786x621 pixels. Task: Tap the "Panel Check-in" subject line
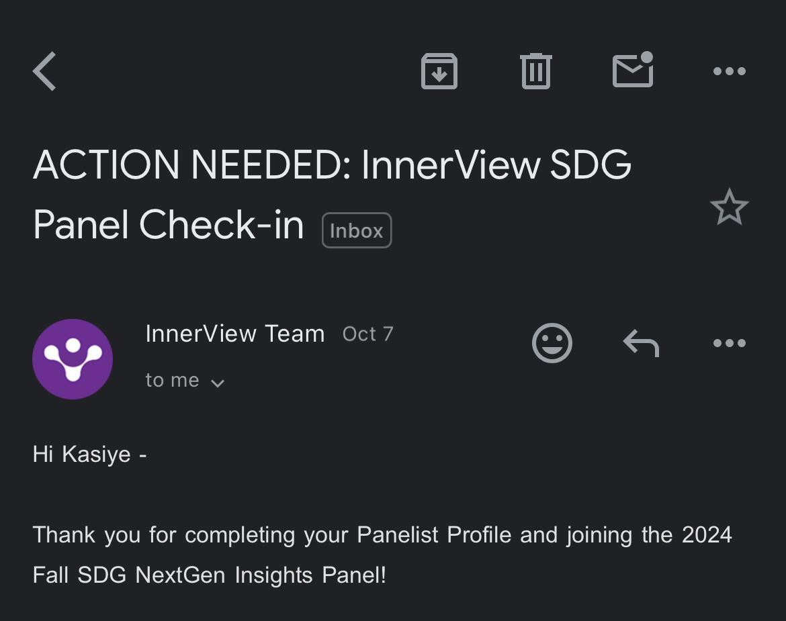(x=168, y=224)
